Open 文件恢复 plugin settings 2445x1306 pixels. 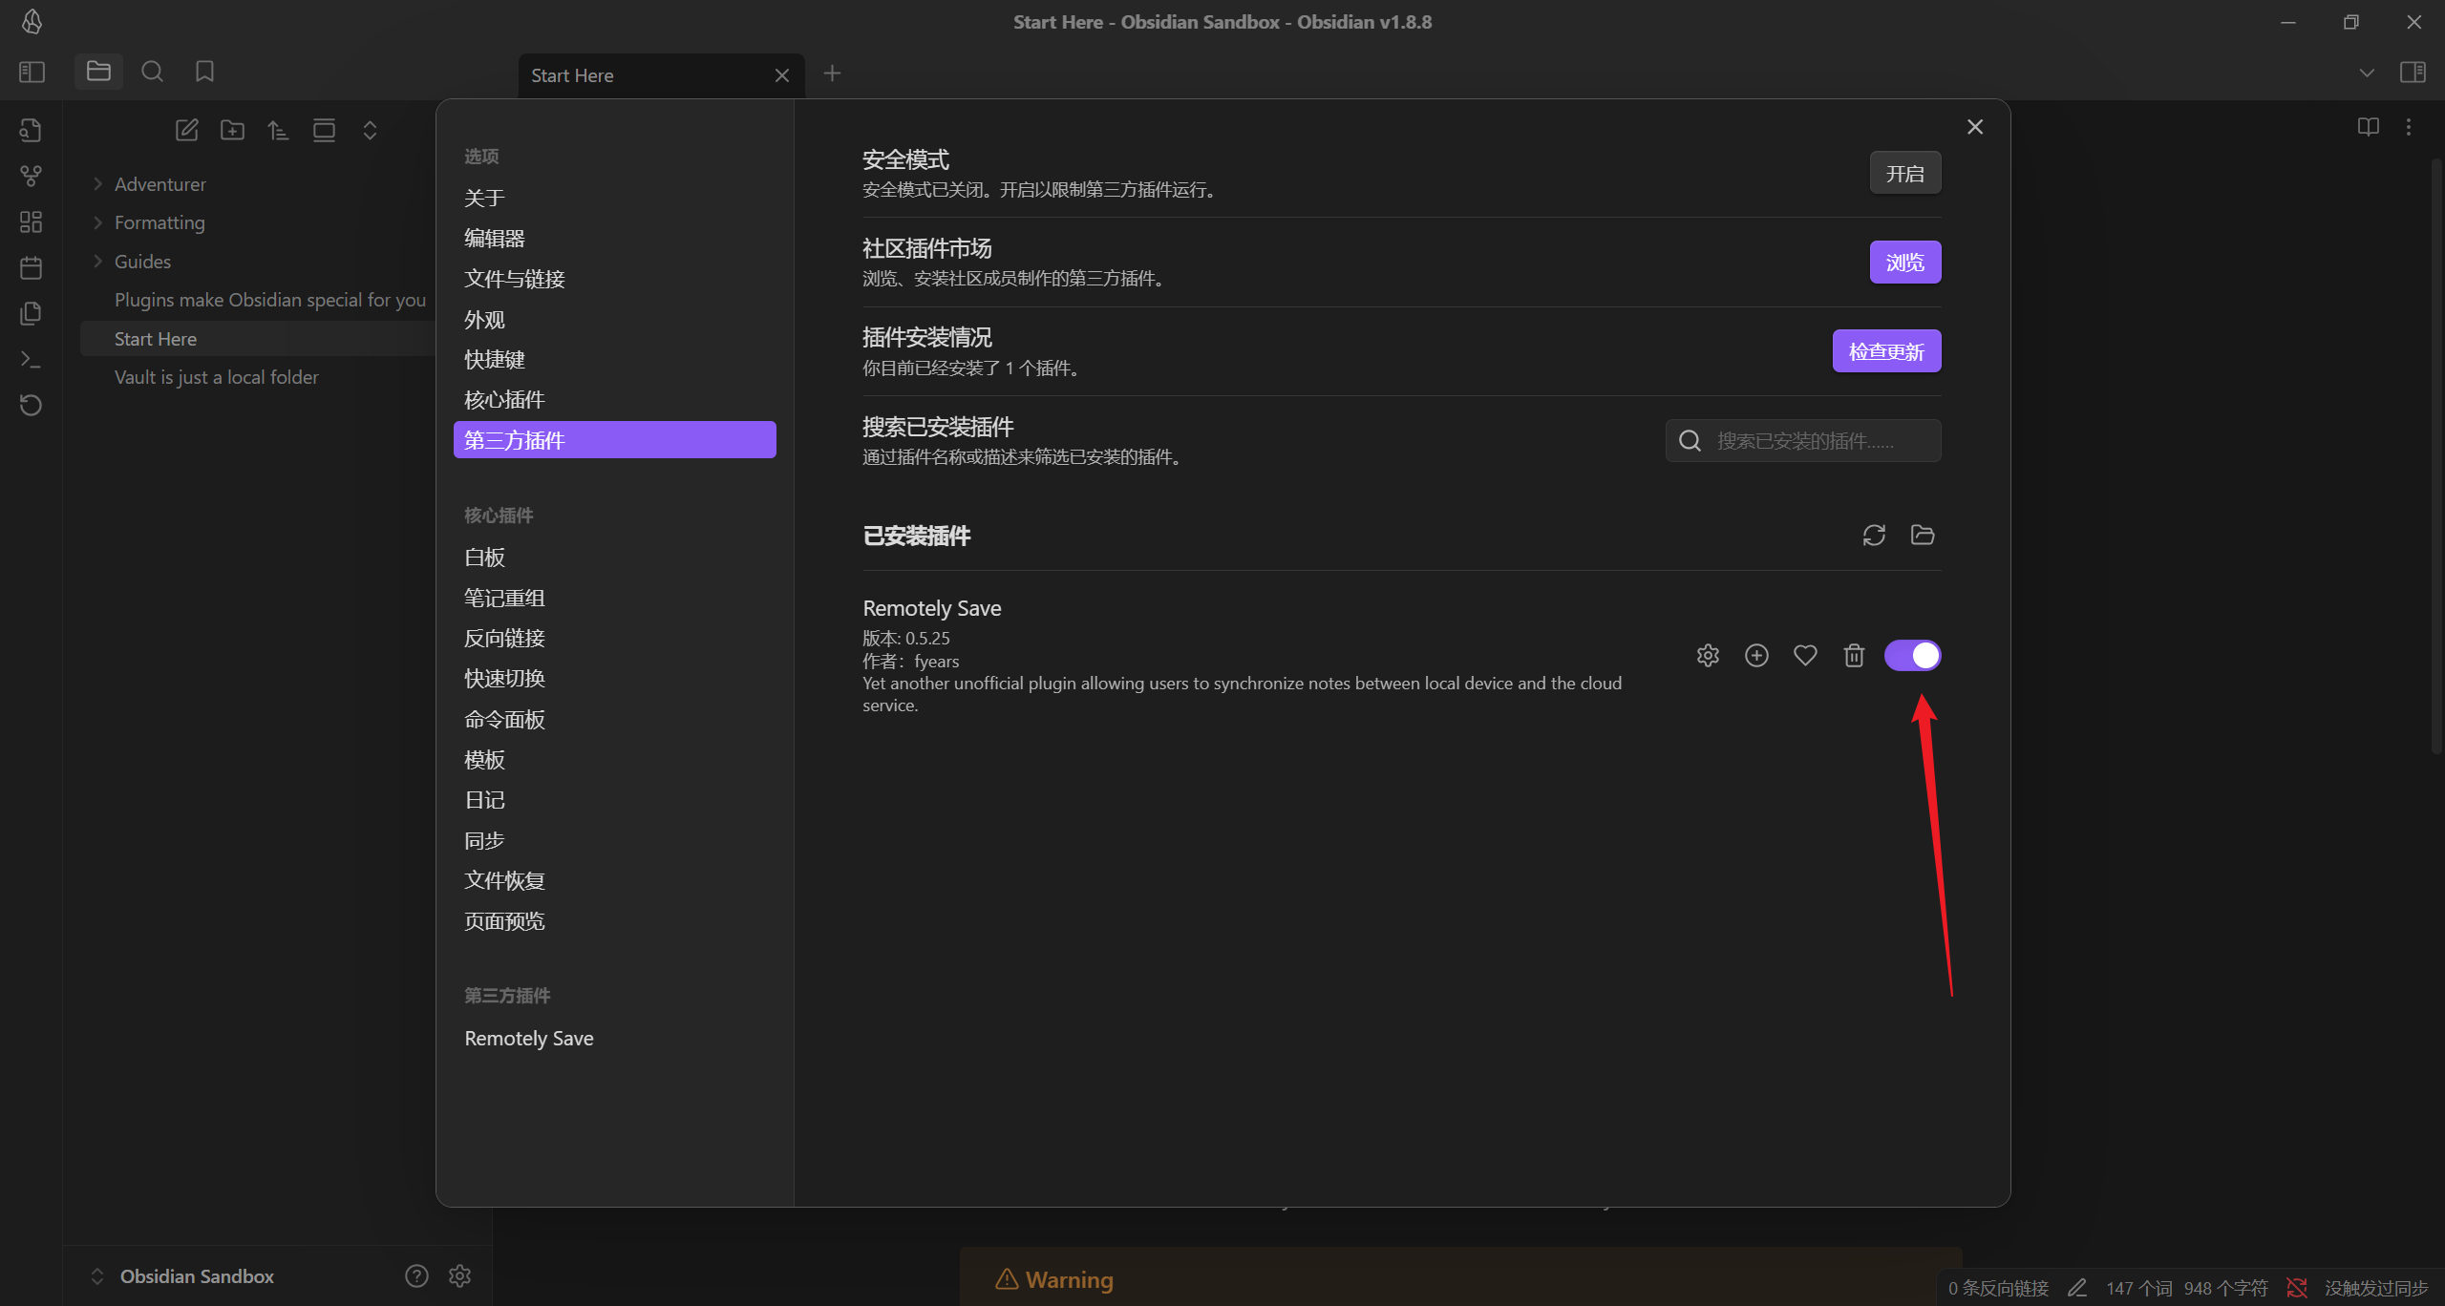pyautogui.click(x=614, y=880)
